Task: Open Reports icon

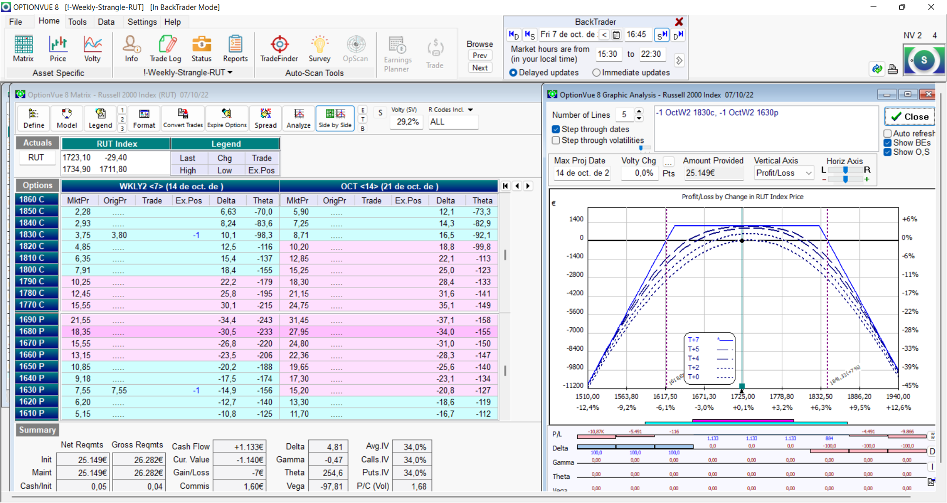Action: [x=235, y=49]
